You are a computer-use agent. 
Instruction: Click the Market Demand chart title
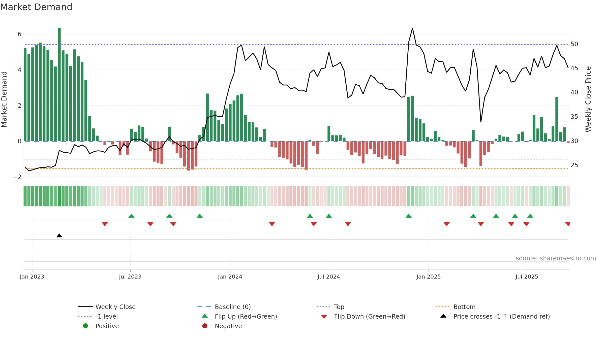pos(36,7)
